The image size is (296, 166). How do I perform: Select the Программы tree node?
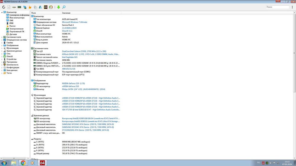(x=12, y=62)
